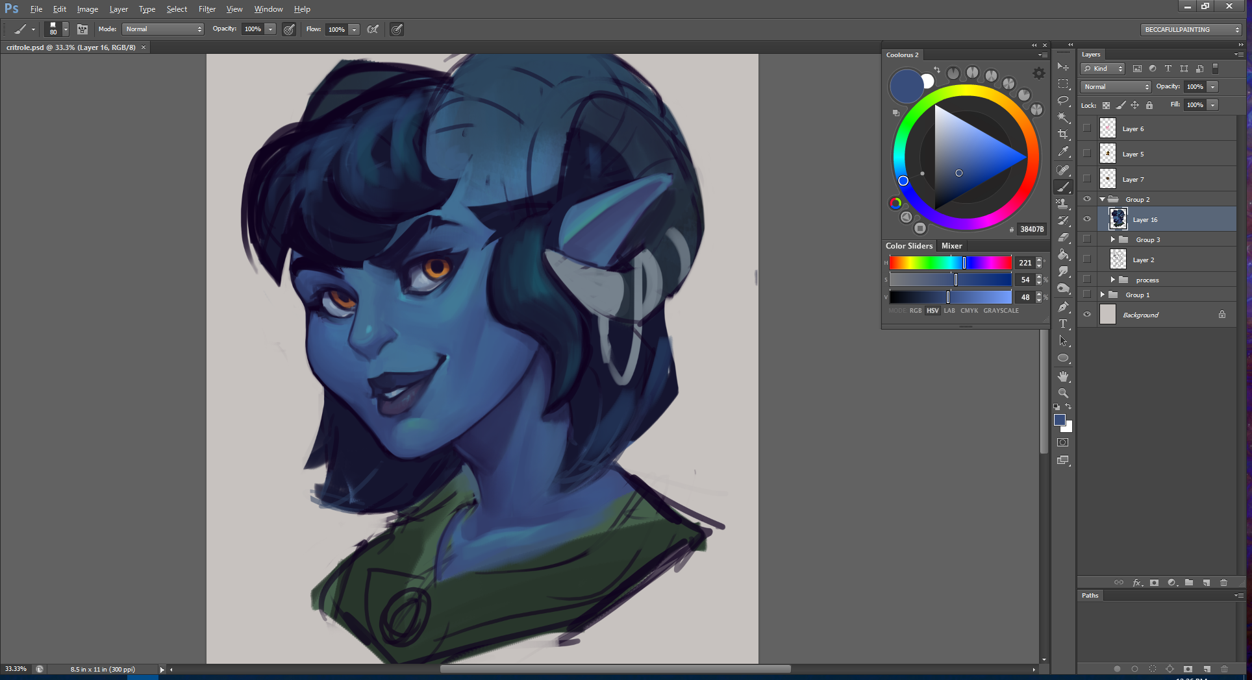The width and height of the screenshot is (1252, 680).
Task: Select the Pen tool
Action: (x=1063, y=307)
